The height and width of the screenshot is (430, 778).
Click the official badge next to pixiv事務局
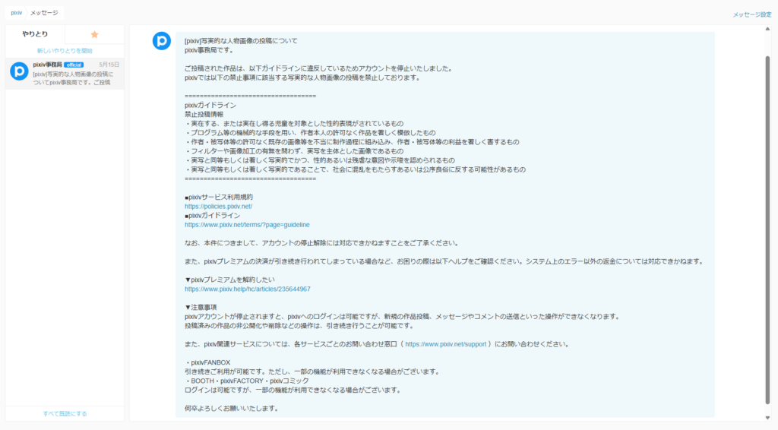pyautogui.click(x=74, y=65)
